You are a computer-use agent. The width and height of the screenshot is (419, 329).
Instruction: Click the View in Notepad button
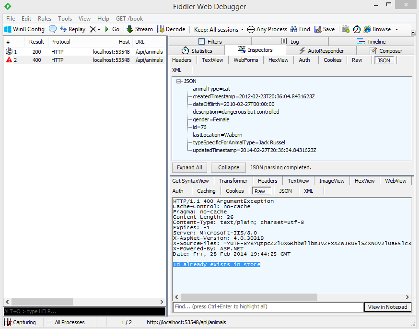(387, 307)
